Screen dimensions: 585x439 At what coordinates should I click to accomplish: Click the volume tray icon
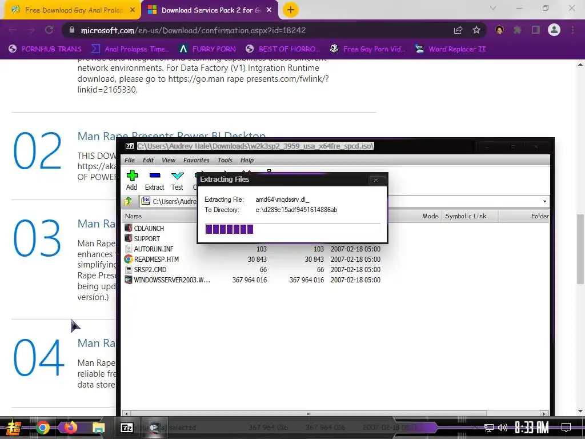point(503,428)
